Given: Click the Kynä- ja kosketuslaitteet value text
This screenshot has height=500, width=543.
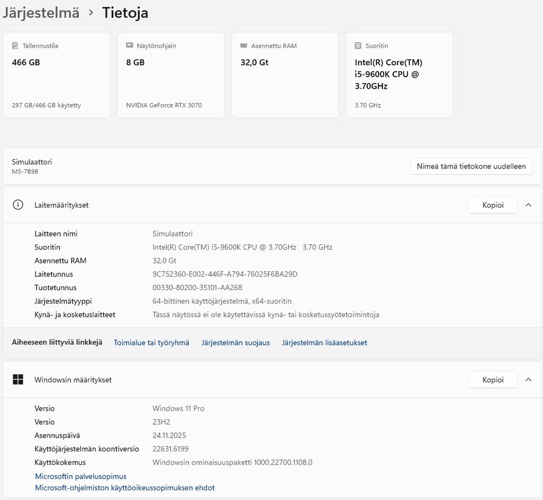Looking at the screenshot, I should coord(266,314).
